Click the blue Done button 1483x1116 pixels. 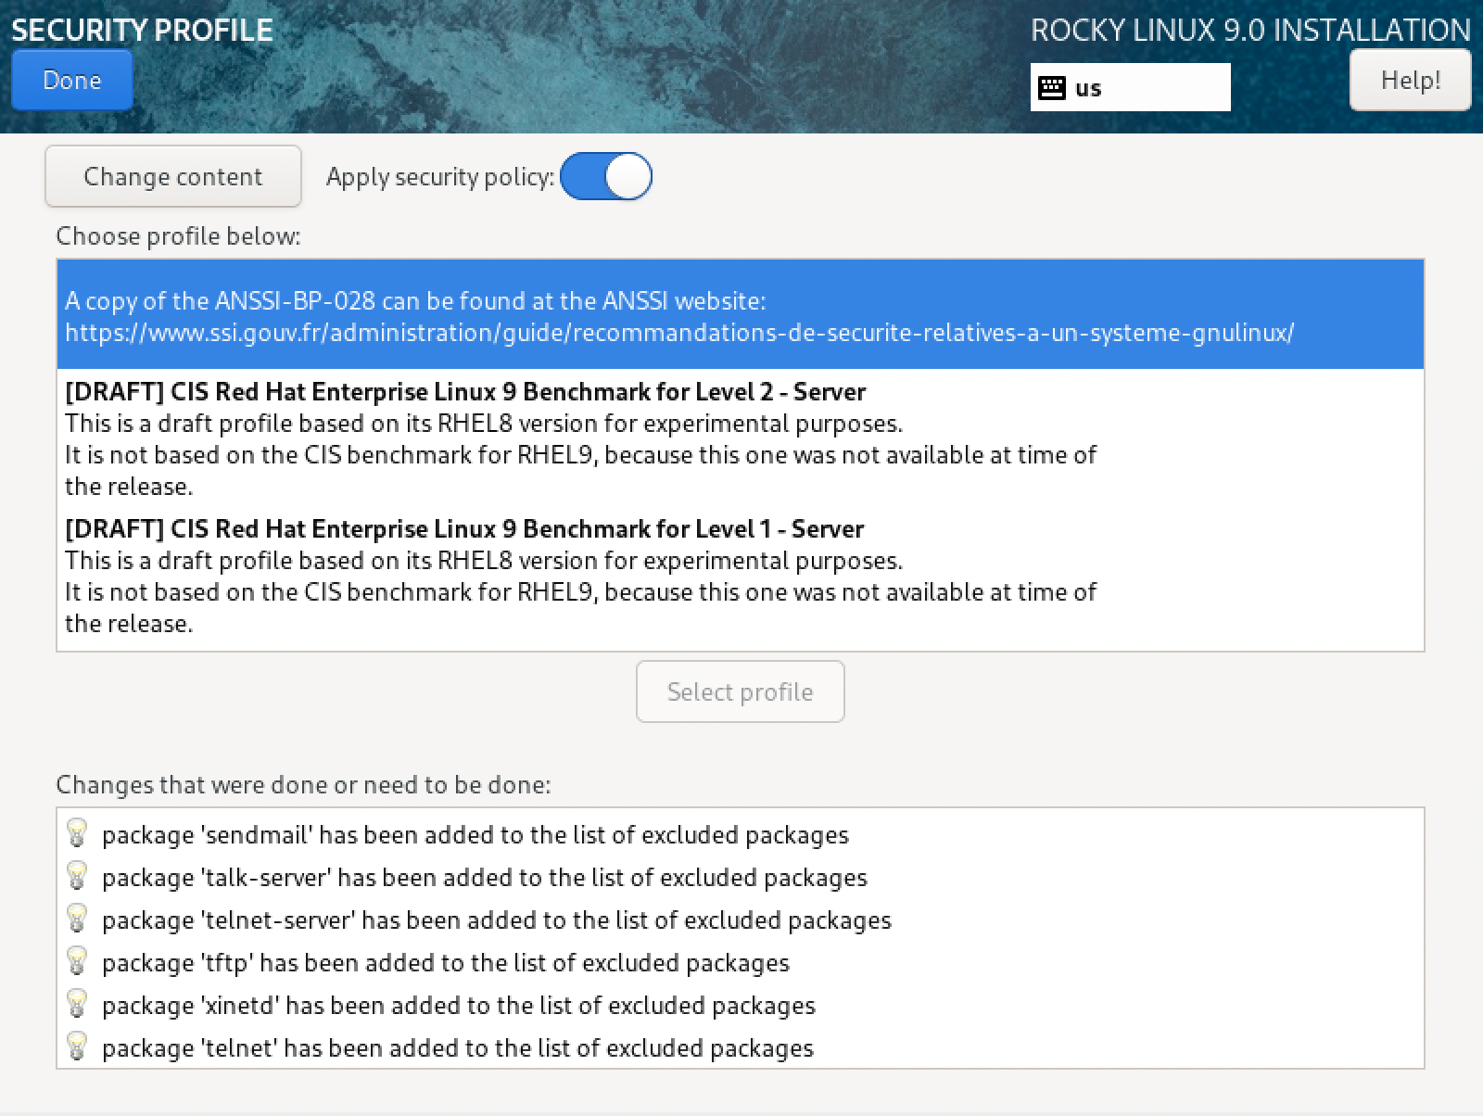[x=72, y=81]
